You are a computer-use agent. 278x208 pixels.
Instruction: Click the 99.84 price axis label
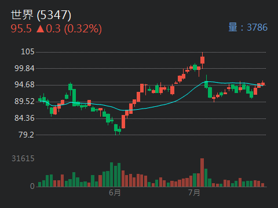(x=24, y=68)
